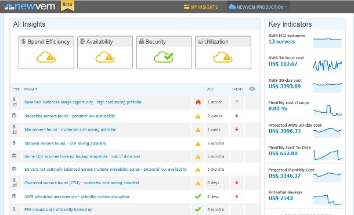Click the eye icon in the insights header

[252, 89]
